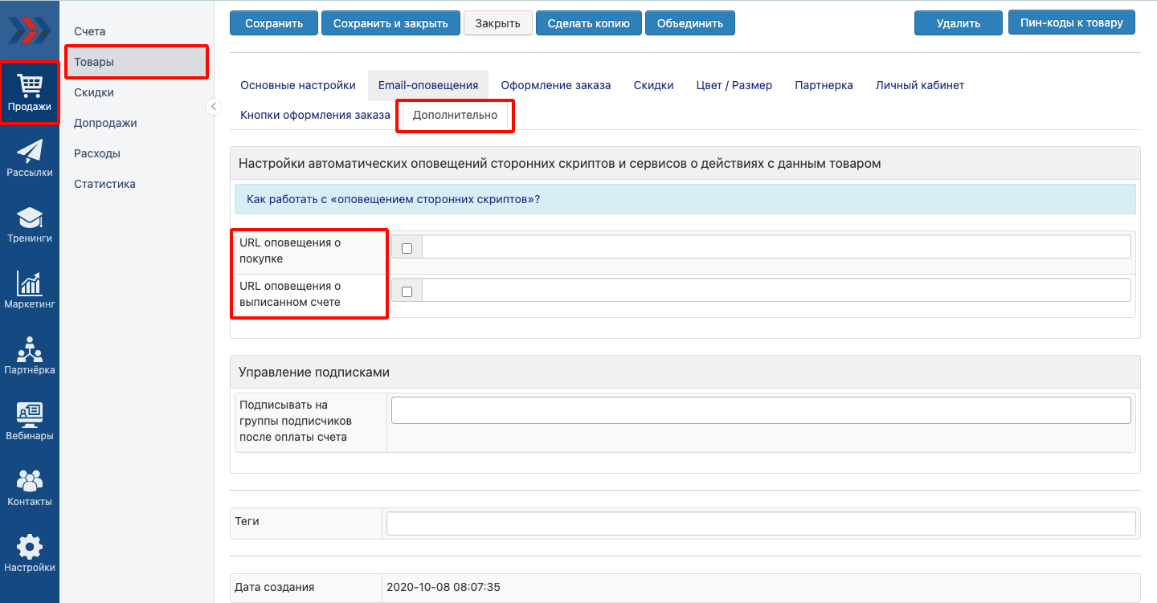The image size is (1157, 603).
Task: Open Маркетинг chart icon
Action: [30, 290]
